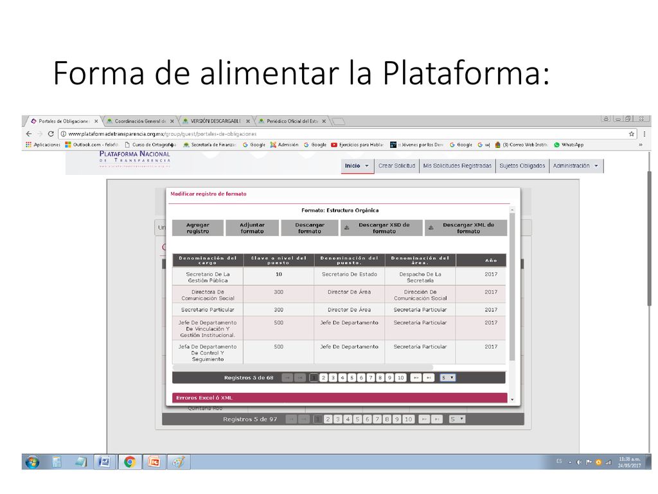Open Microsoft Word from the taskbar
658x494 pixels.
click(x=104, y=462)
